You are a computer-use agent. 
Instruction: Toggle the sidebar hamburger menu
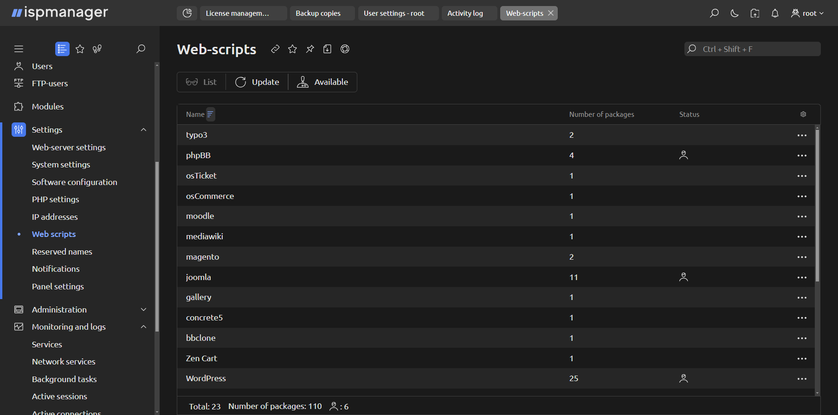coord(19,49)
